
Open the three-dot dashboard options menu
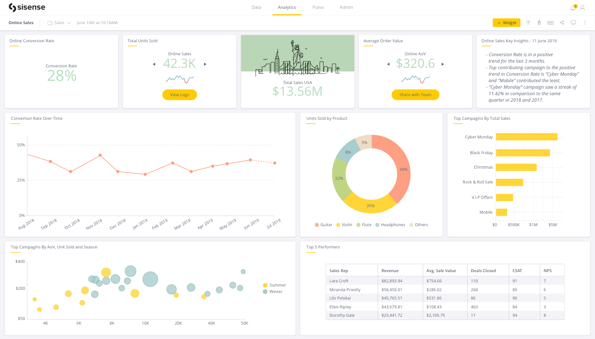(x=585, y=23)
